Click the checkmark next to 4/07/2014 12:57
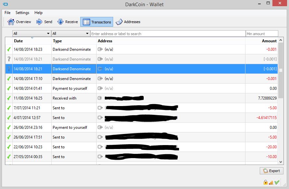289x189 pixels. [9, 118]
